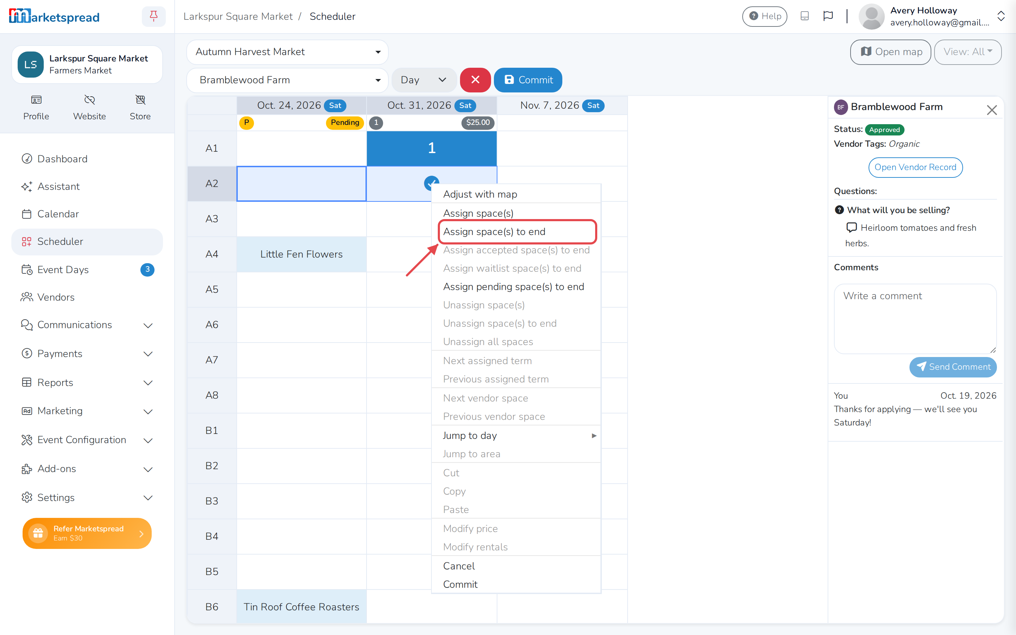Choose Adjust with map

point(516,194)
